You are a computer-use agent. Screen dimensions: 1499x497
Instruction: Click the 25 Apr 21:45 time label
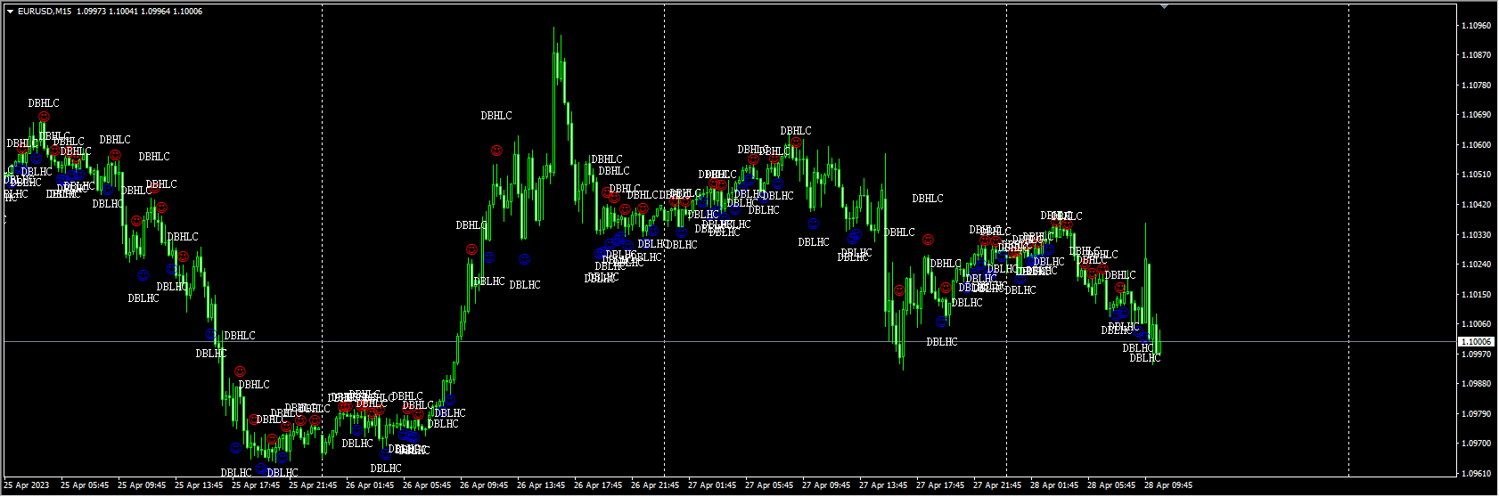(x=313, y=485)
